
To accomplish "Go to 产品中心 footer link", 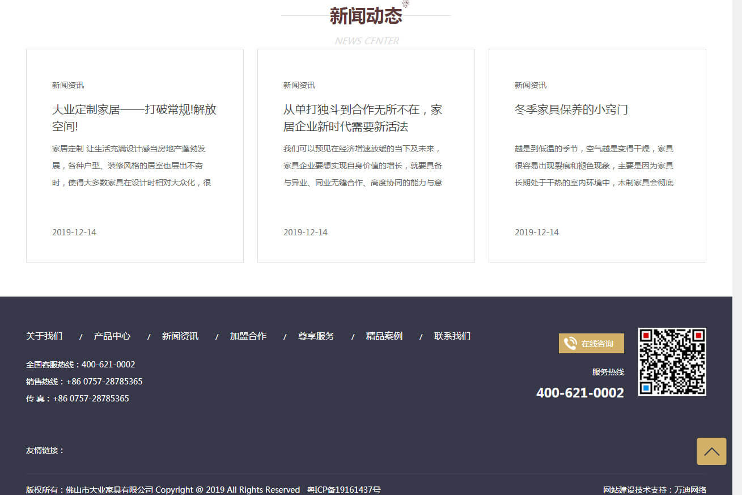I will pyautogui.click(x=112, y=336).
